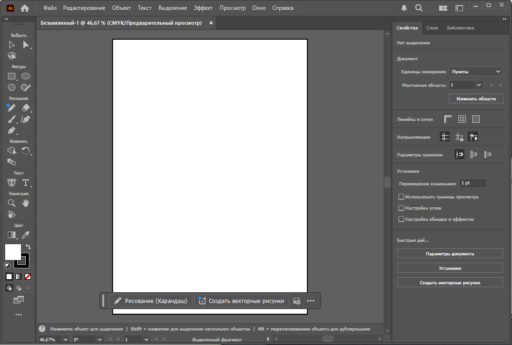
Task: Click the 'Параметры документа' button
Action: 450,253
